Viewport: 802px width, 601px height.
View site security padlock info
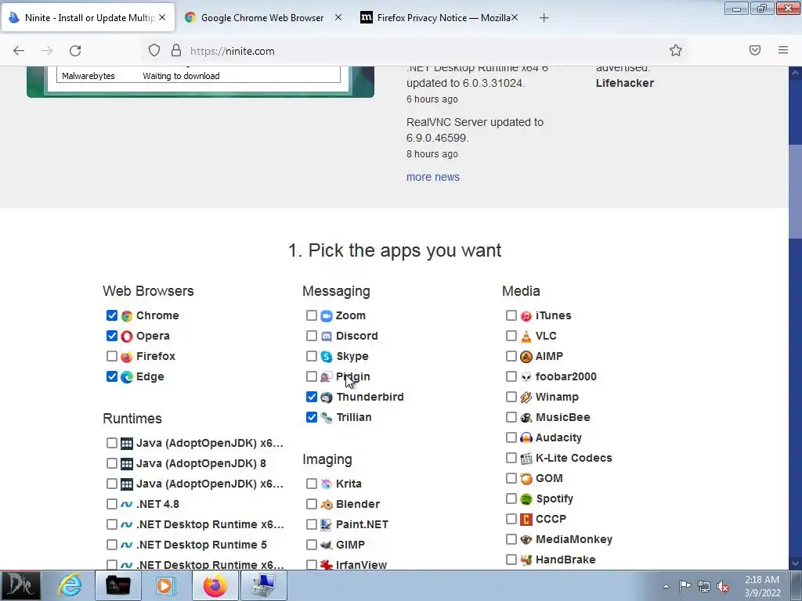(176, 50)
